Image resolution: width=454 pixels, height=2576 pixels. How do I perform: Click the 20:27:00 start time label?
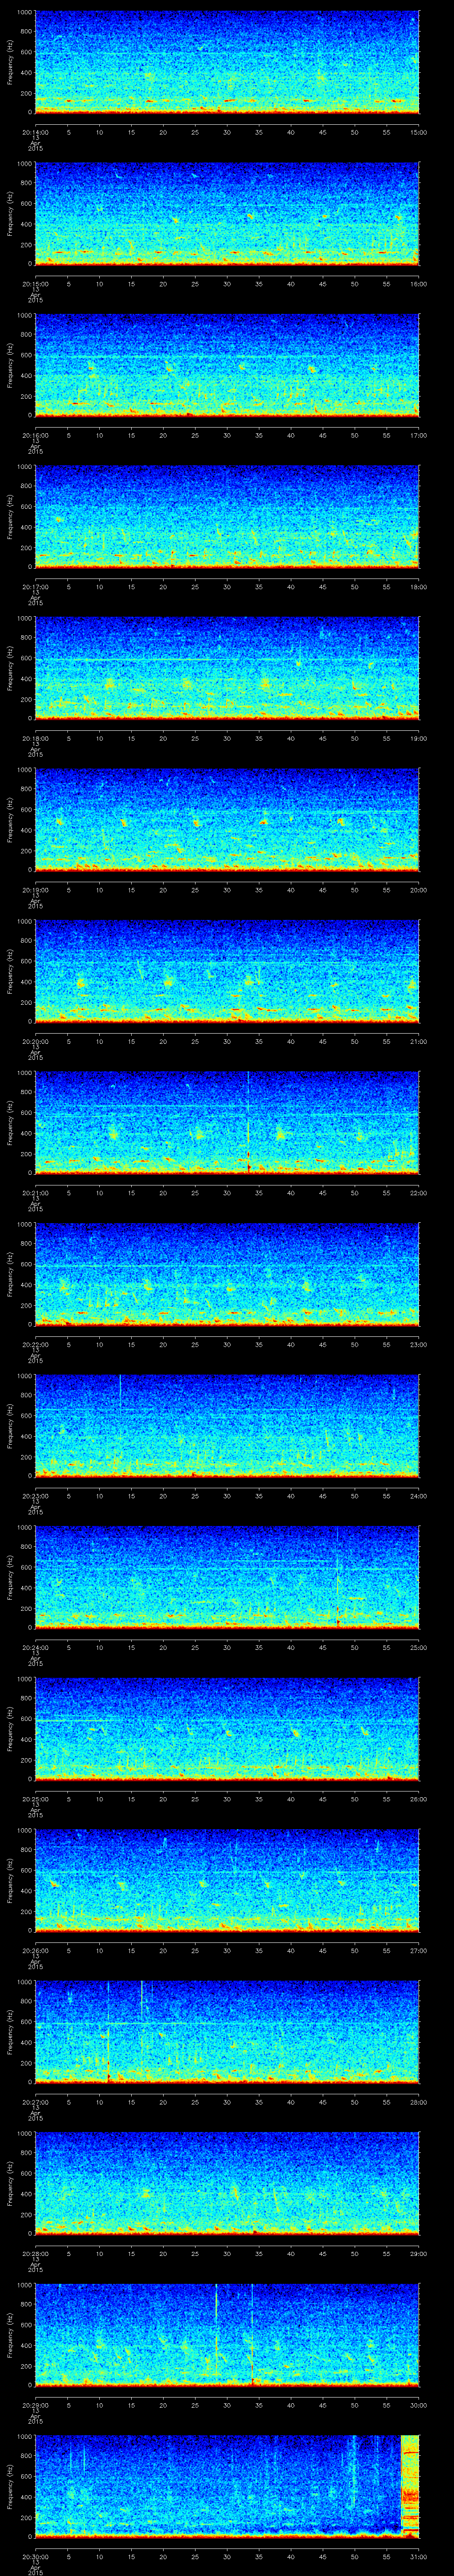35,2101
